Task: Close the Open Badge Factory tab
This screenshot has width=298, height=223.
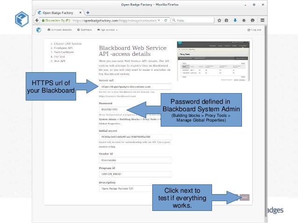Action: coord(80,13)
